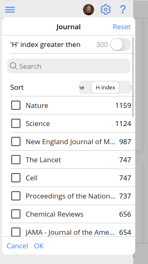The height and width of the screenshot is (264, 148).
Task: Confirm selection with OK
Action: [39, 246]
